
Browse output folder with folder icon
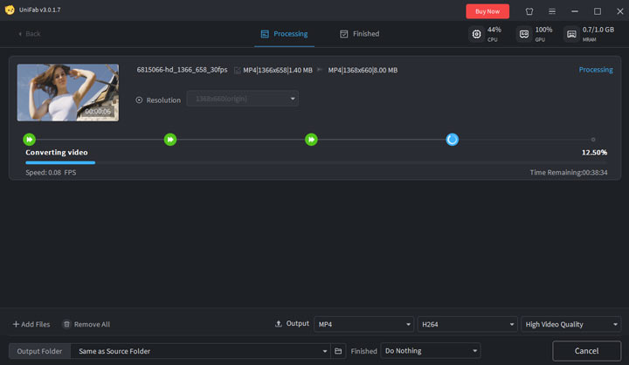[x=339, y=351]
